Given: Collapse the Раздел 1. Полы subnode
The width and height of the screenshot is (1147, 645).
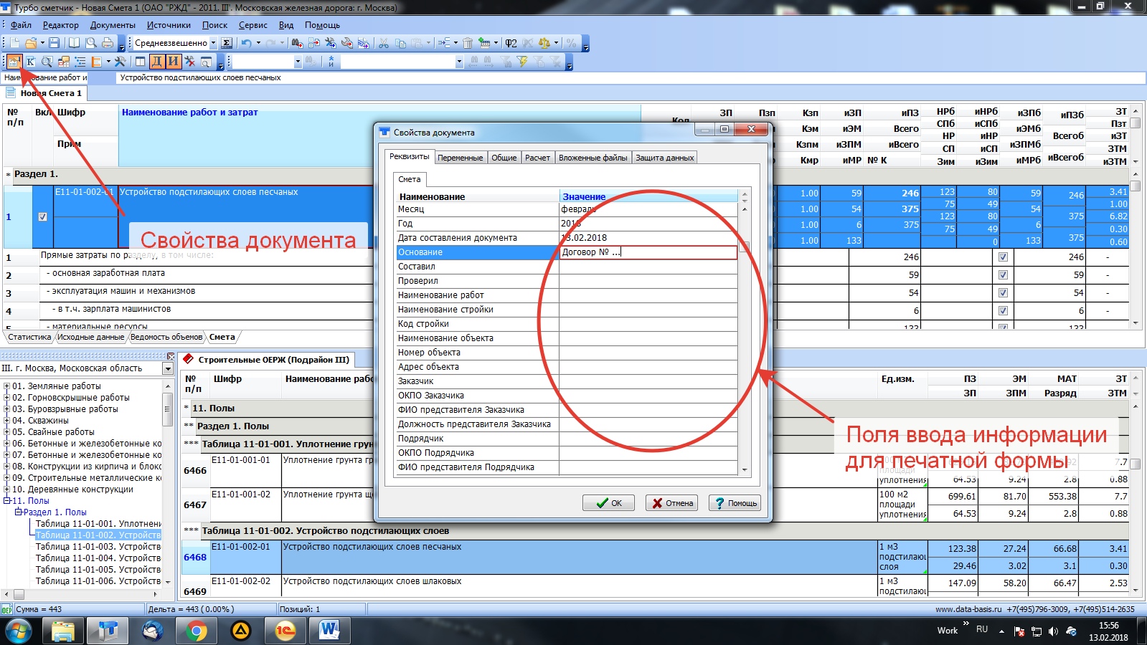Looking at the screenshot, I should point(19,512).
